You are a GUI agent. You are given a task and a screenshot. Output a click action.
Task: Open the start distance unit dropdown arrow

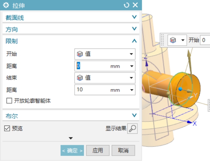pyautogui.click(x=132, y=66)
